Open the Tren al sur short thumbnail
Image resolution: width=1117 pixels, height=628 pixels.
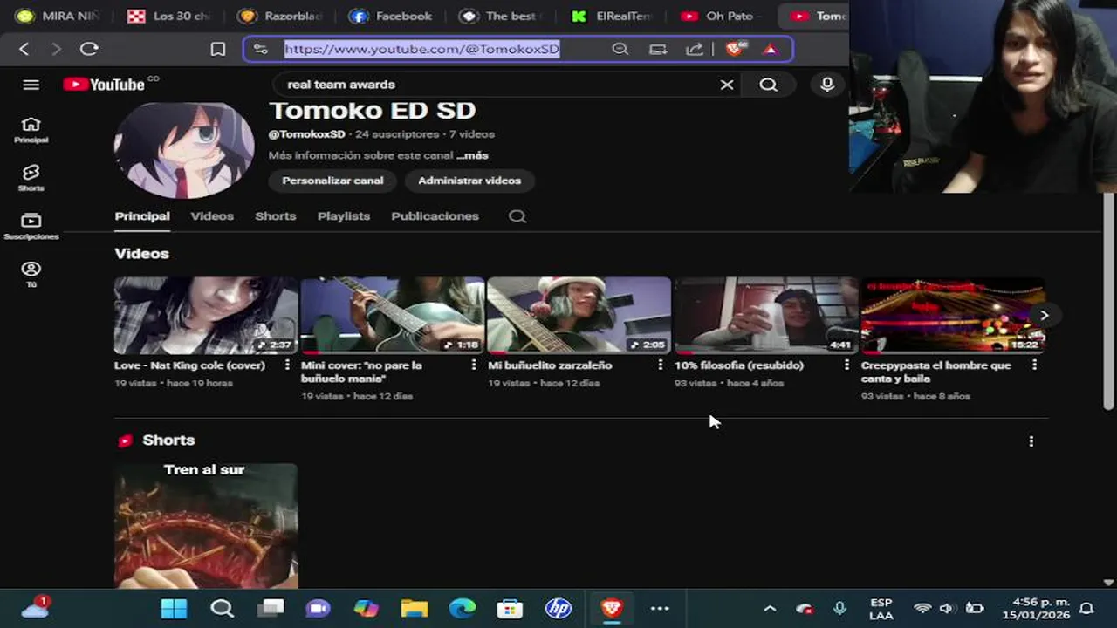[206, 526]
